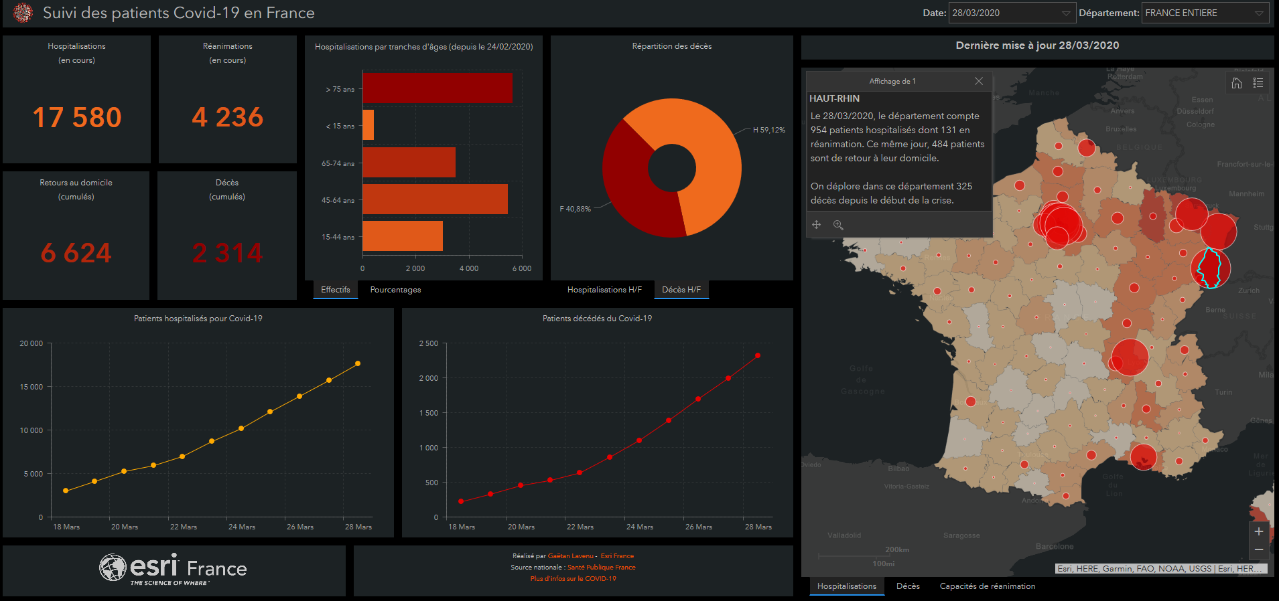Click the 6 624 retours au domicile value
Screen dimensions: 1279x601
coord(76,253)
